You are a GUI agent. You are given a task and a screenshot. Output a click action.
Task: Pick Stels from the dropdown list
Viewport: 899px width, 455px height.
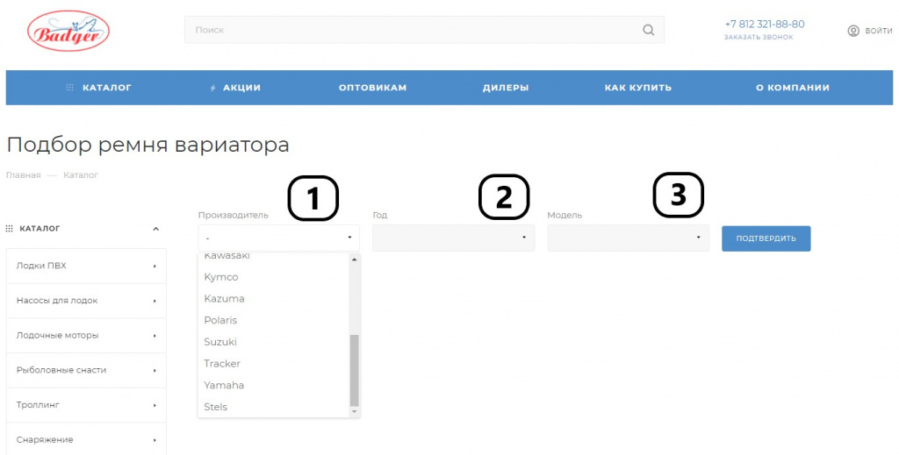click(216, 407)
